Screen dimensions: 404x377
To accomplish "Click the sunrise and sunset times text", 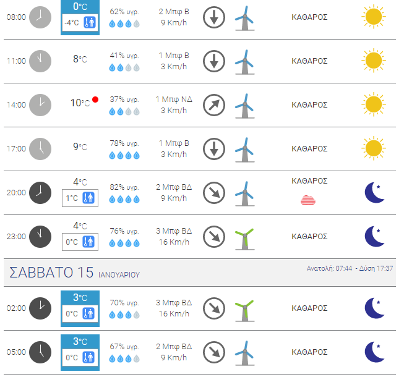I will pos(350,268).
